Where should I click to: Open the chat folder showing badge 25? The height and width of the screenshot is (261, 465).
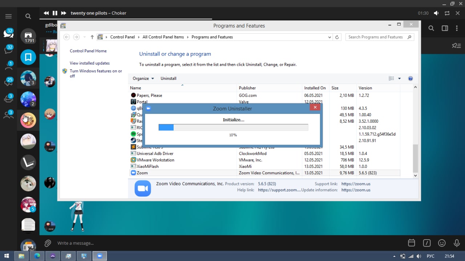coord(8,82)
